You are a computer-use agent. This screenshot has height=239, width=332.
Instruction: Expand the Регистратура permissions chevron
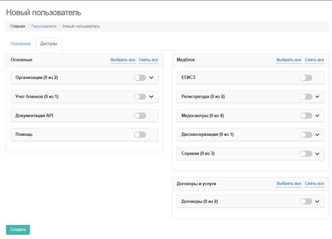coord(317,97)
